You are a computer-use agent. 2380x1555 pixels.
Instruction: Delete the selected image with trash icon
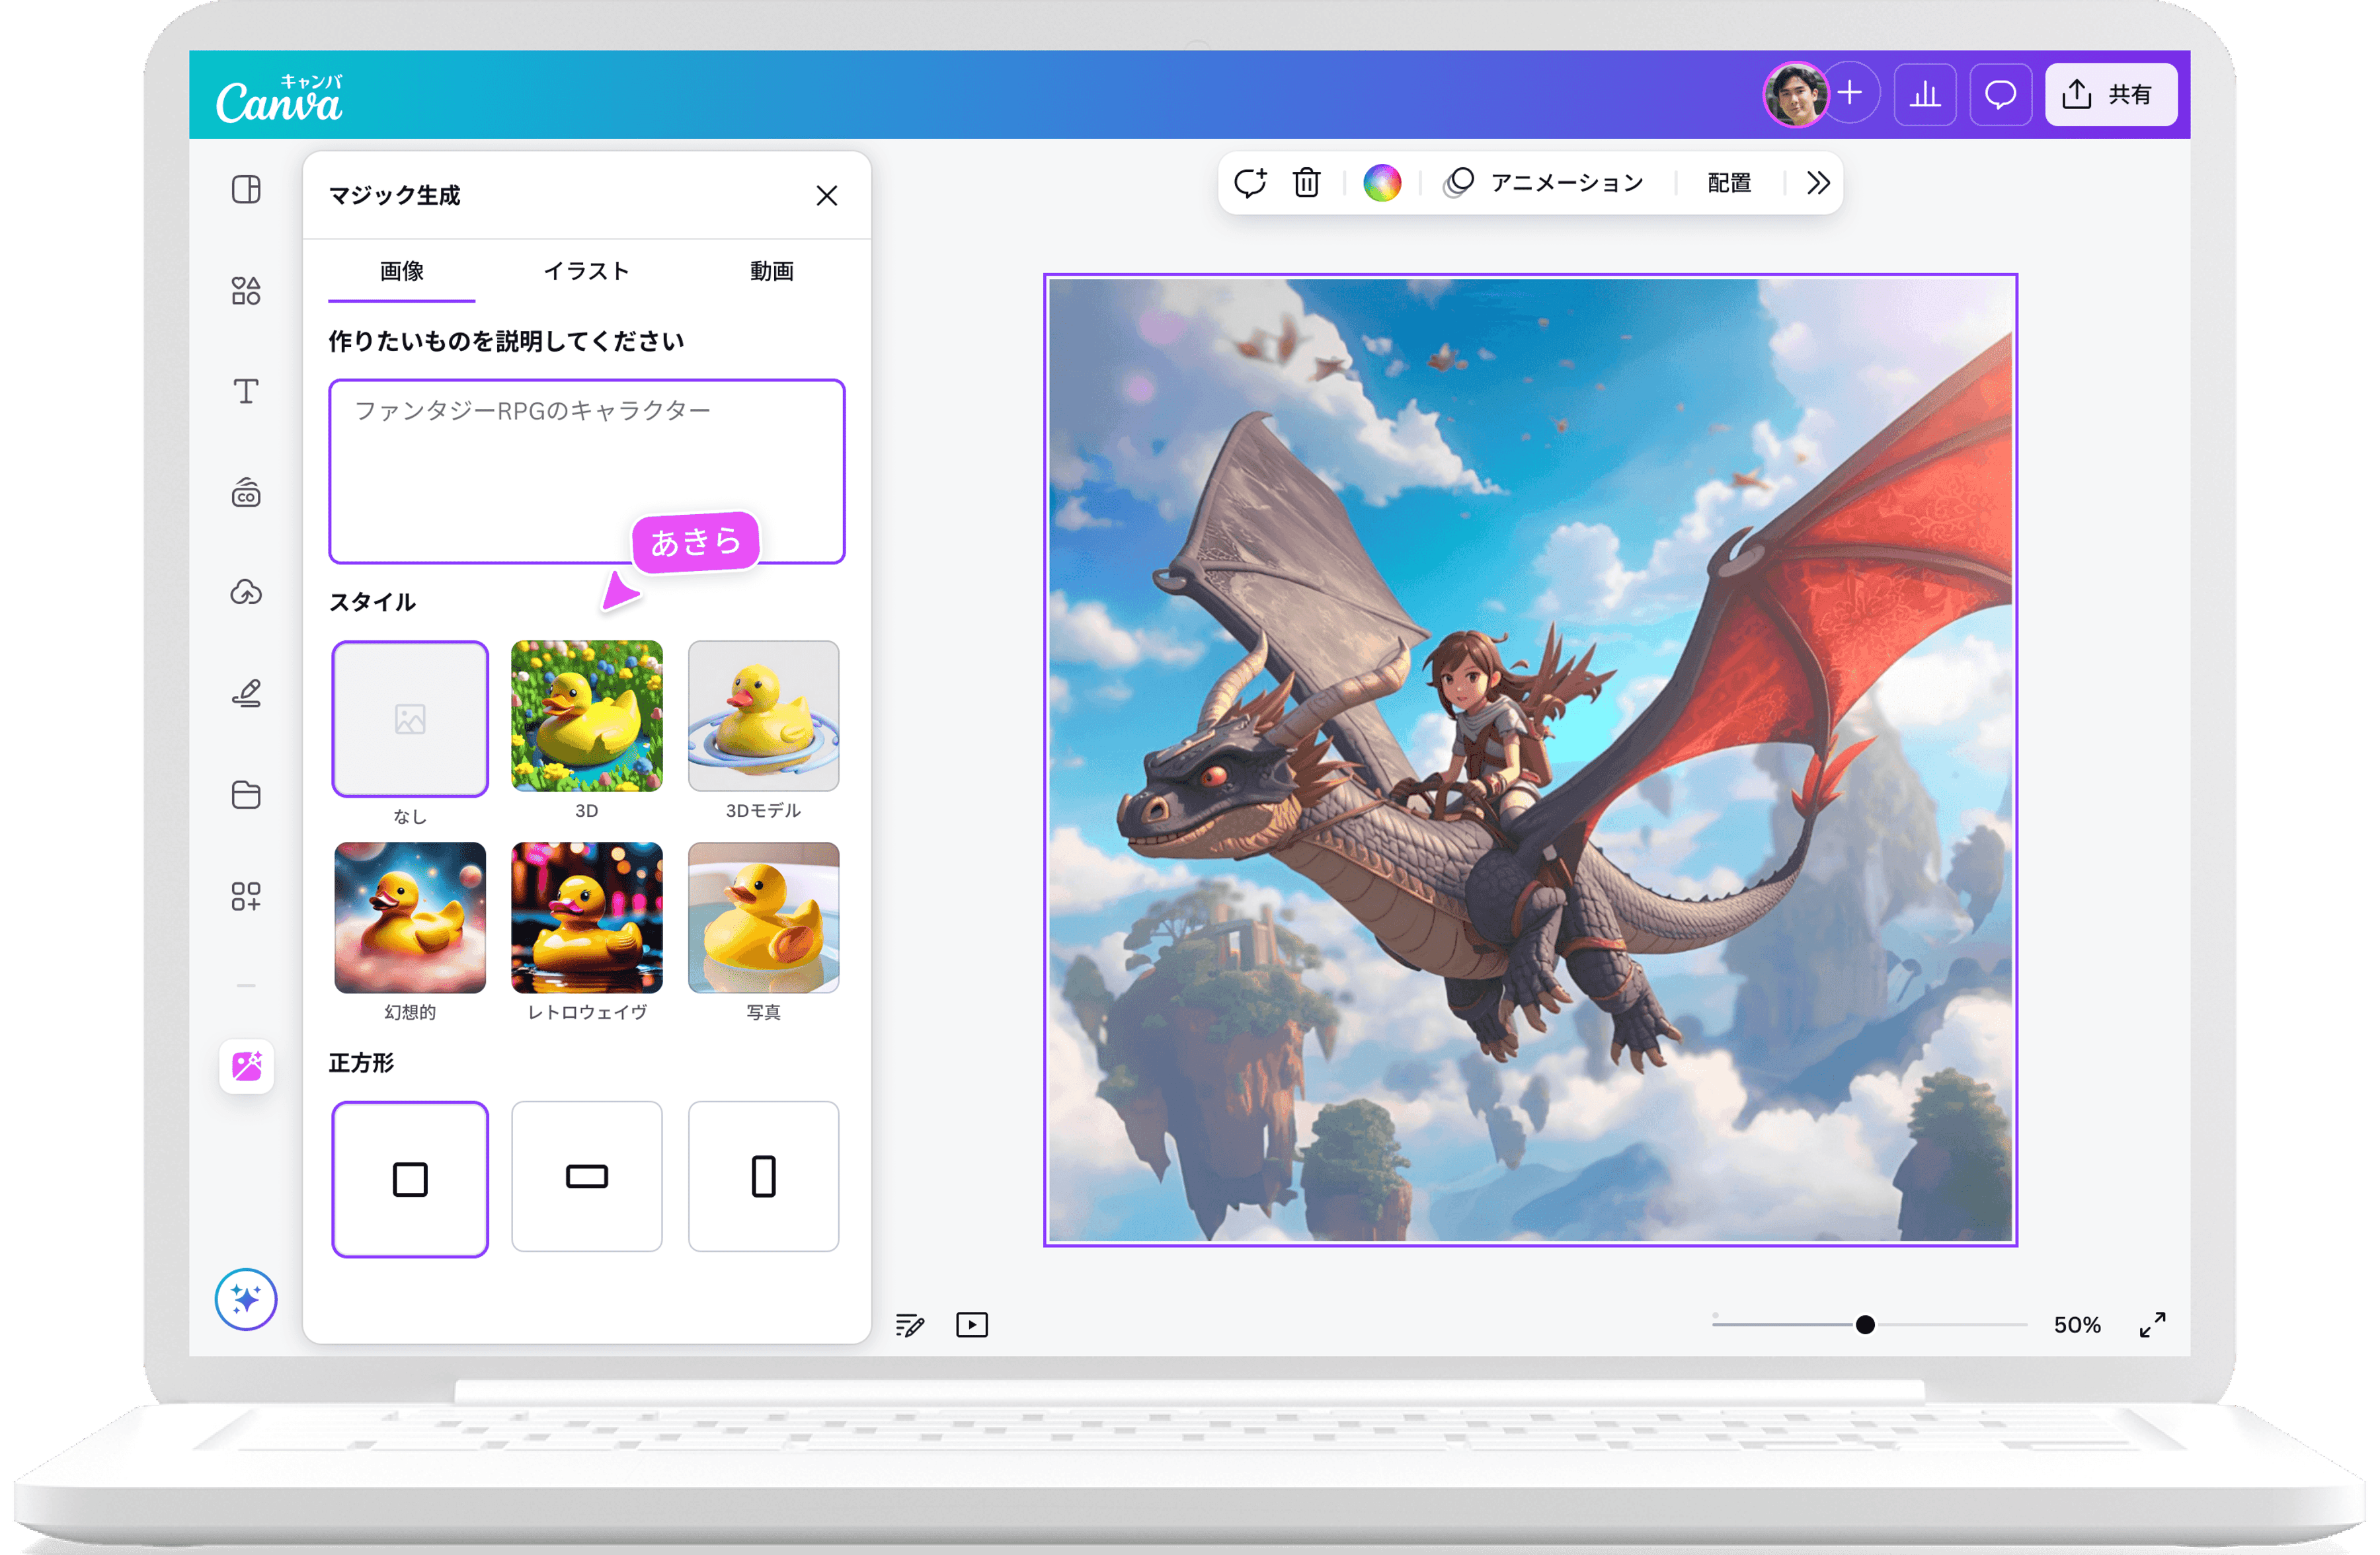1307,183
